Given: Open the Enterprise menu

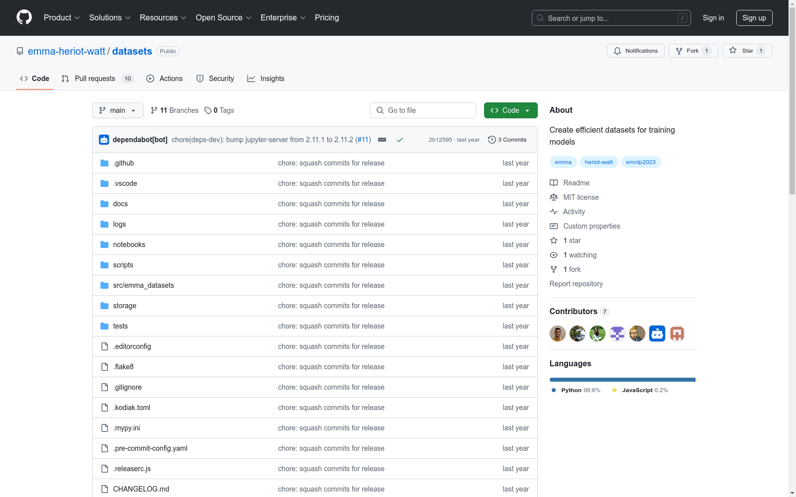Looking at the screenshot, I should click(x=283, y=17).
